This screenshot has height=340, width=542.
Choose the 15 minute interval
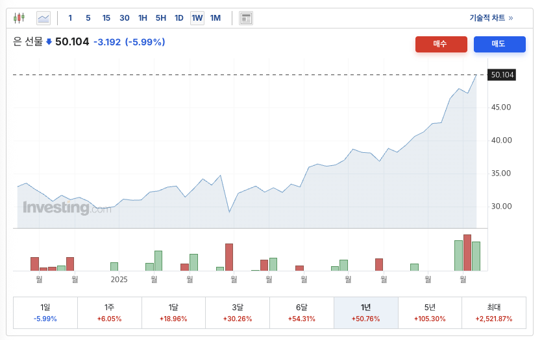tap(106, 18)
